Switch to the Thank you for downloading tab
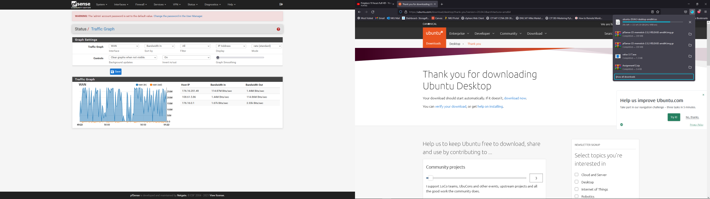The image size is (710, 199). (417, 4)
